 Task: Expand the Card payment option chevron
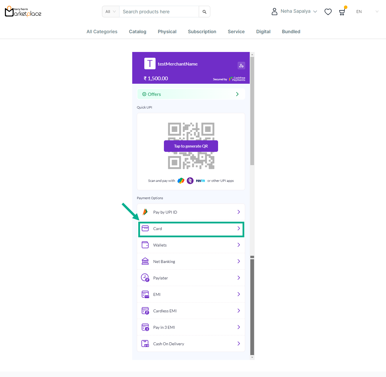click(239, 229)
